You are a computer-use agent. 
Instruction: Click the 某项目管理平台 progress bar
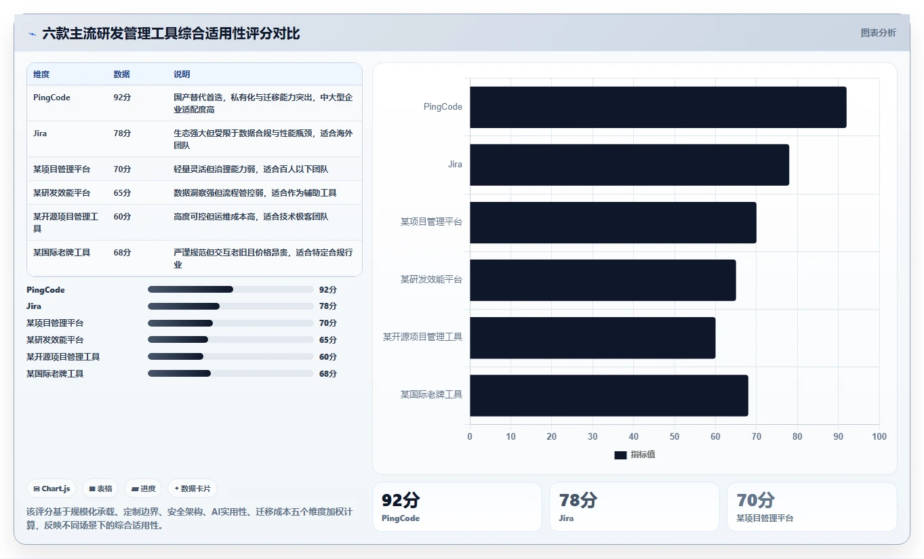pos(230,323)
